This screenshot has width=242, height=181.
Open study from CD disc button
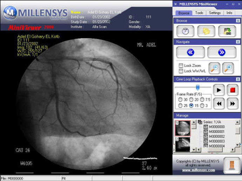[186, 31]
